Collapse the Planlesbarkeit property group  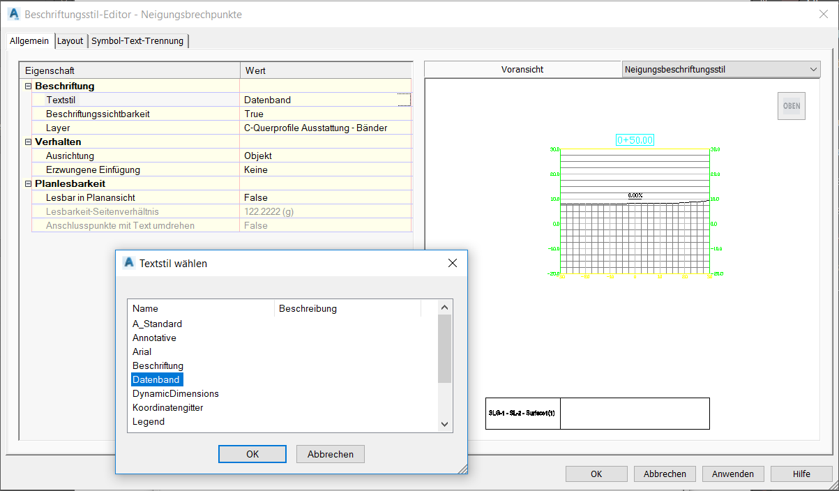coord(29,183)
